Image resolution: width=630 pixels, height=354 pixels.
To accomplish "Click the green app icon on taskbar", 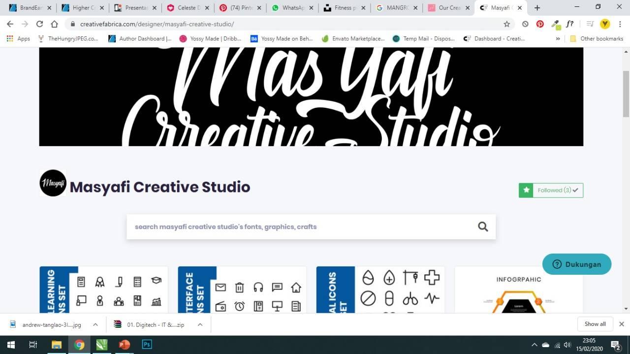I will tap(101, 345).
